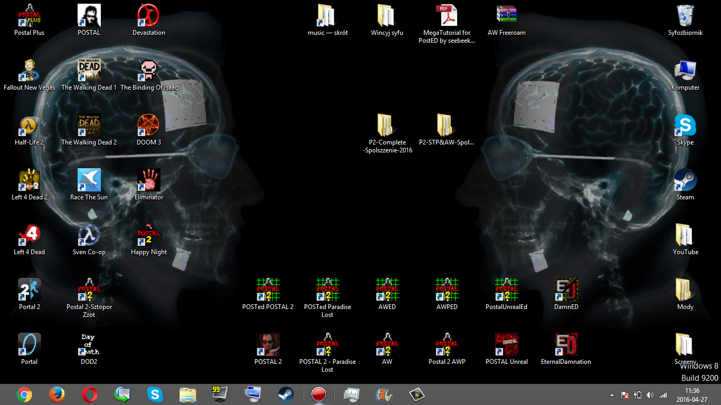Open the network signal tray icon
The image size is (721, 405).
pyautogui.click(x=663, y=395)
